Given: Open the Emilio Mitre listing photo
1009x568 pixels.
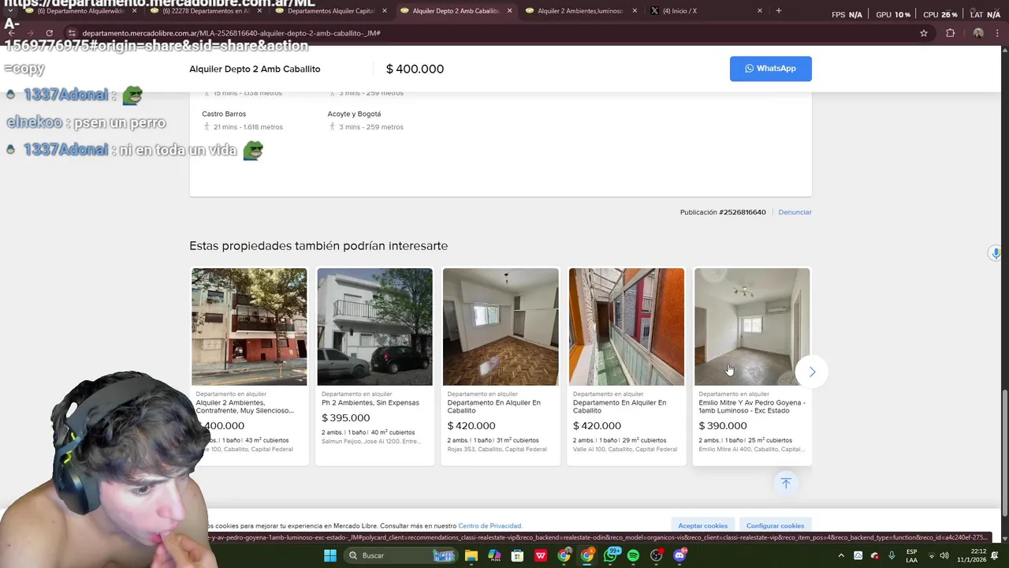Looking at the screenshot, I should click(x=752, y=327).
